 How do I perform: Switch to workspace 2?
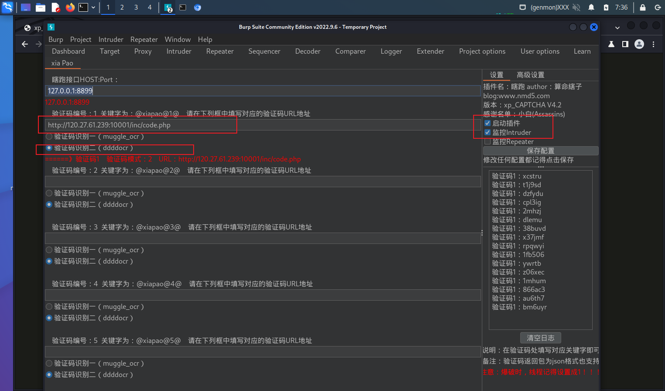122,7
